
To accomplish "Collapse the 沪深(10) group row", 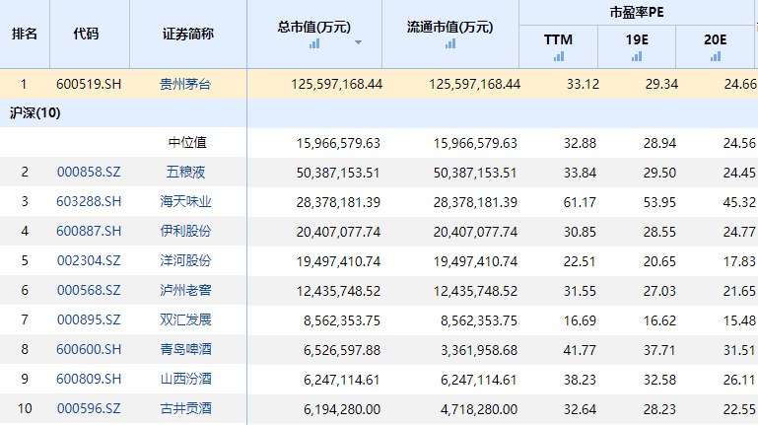I will point(34,113).
